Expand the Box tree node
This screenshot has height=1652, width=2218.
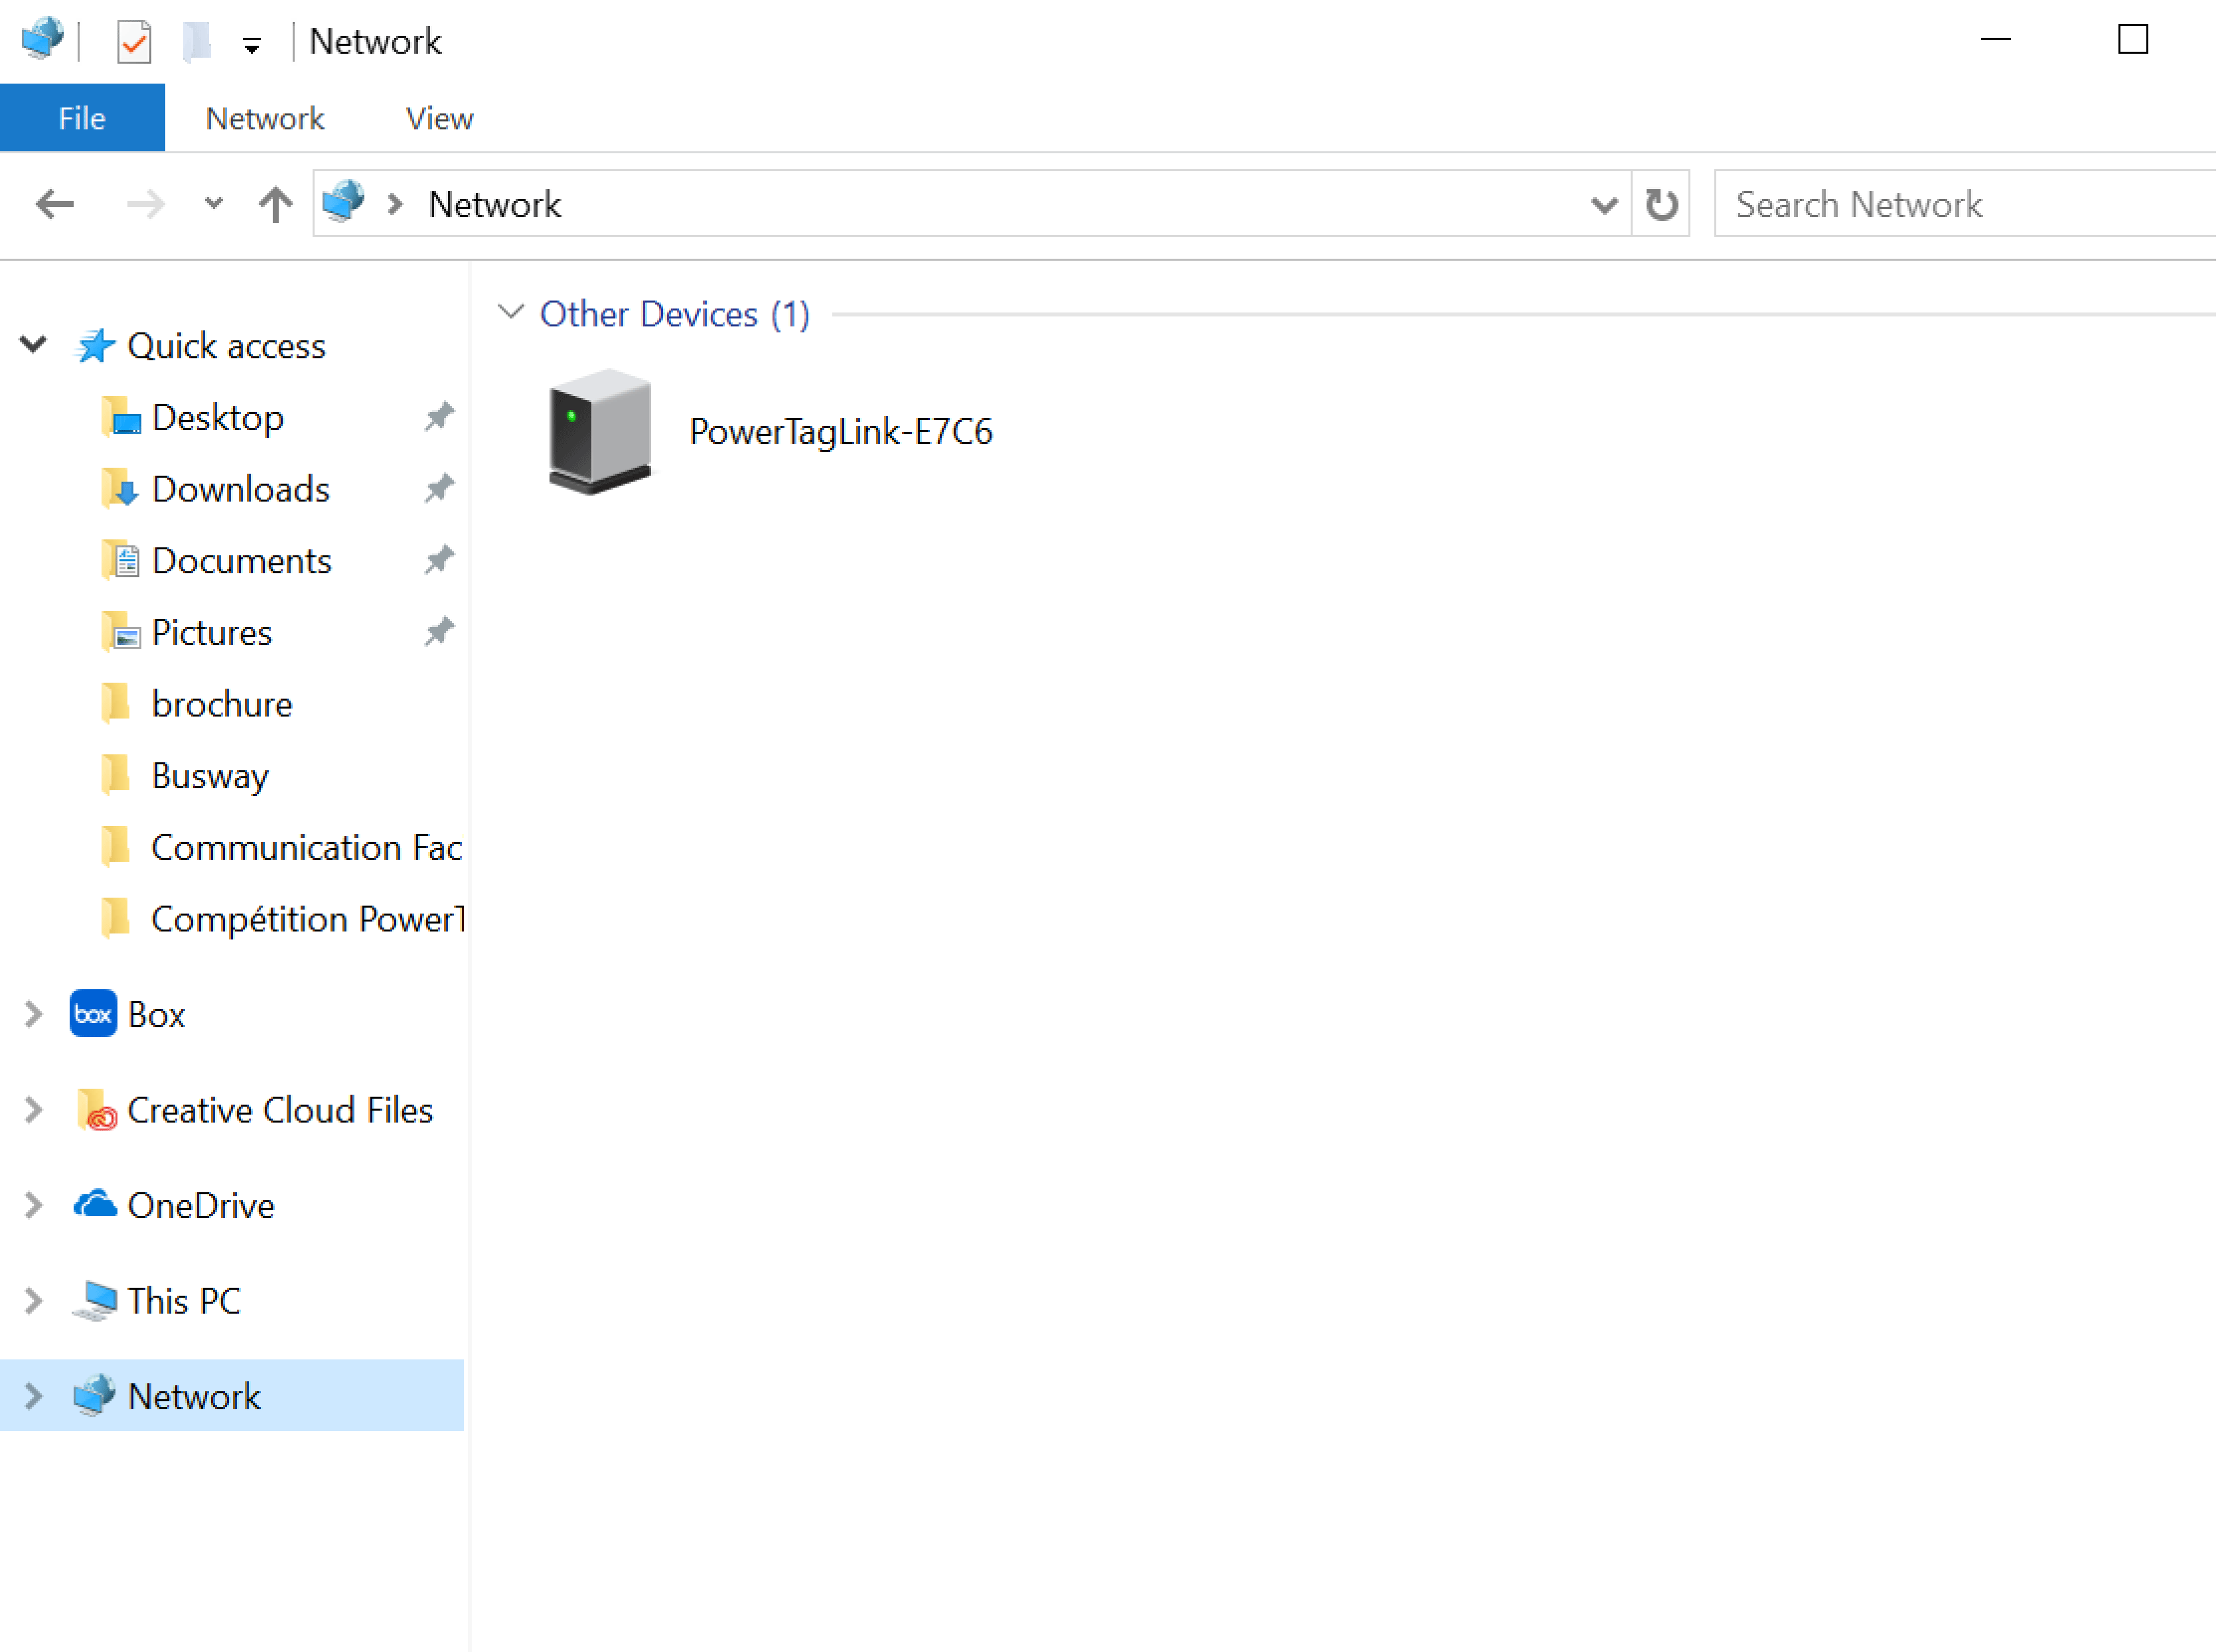(x=33, y=1015)
